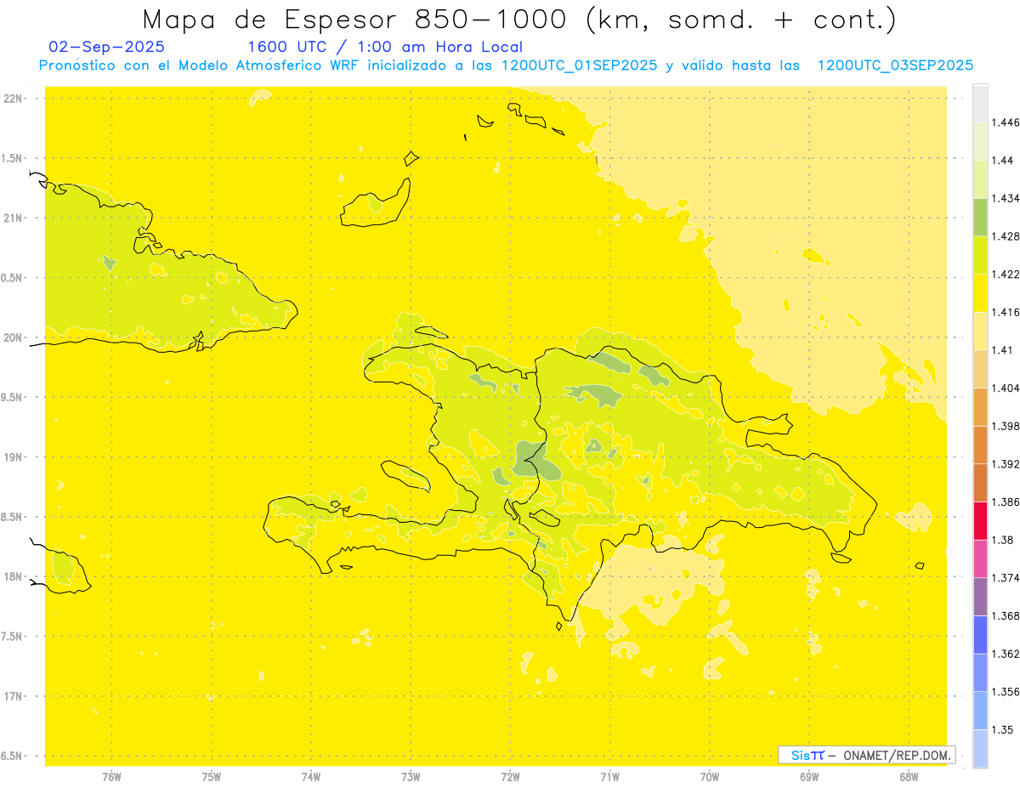Click the blue 1.362–1.368 legend swatch
This screenshot has width=1020, height=788.
(980, 634)
